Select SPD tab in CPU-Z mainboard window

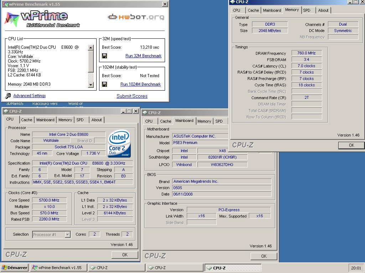point(219,121)
